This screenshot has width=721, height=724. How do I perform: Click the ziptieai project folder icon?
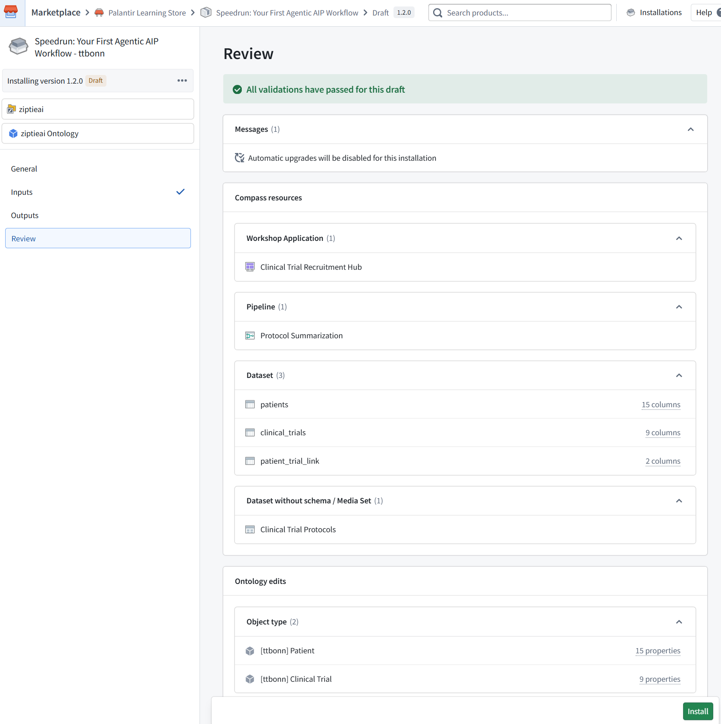pyautogui.click(x=12, y=109)
